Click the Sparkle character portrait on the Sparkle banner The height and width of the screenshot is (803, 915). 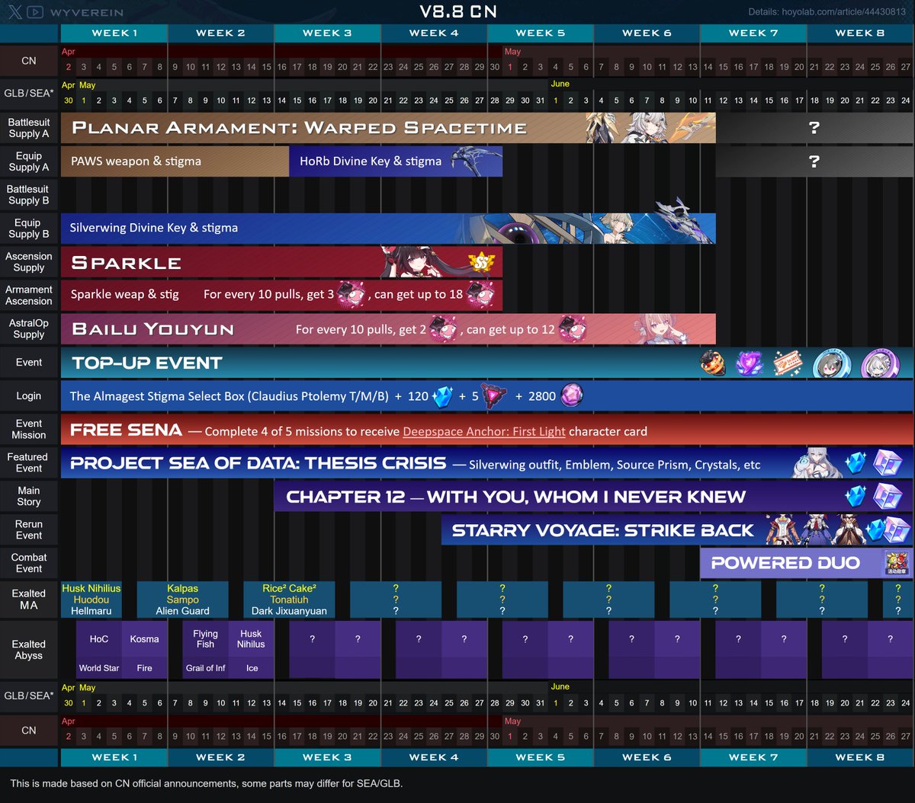(416, 262)
